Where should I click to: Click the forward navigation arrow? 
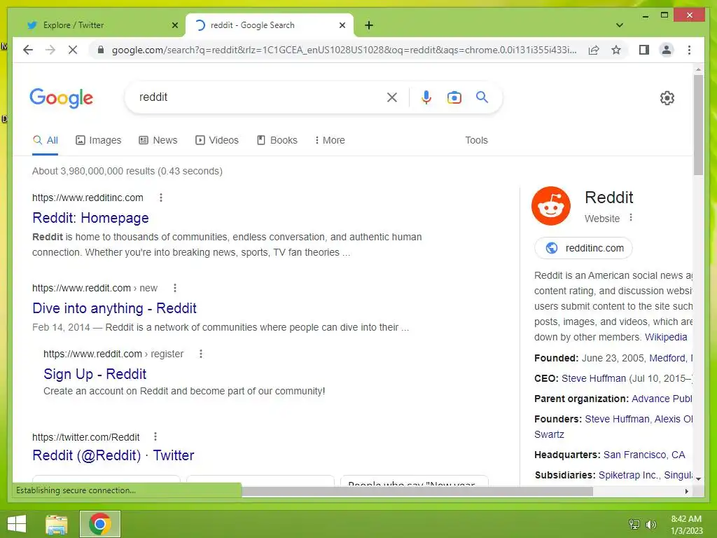[50, 50]
